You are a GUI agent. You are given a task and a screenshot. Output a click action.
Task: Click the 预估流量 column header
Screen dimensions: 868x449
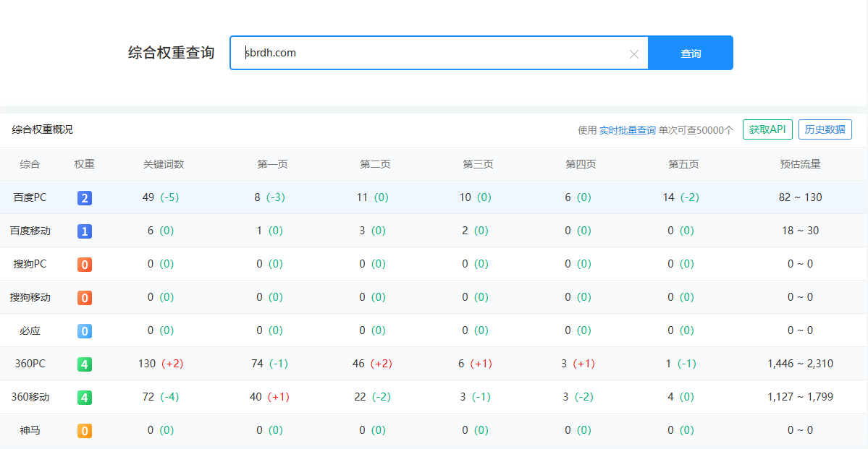click(800, 164)
